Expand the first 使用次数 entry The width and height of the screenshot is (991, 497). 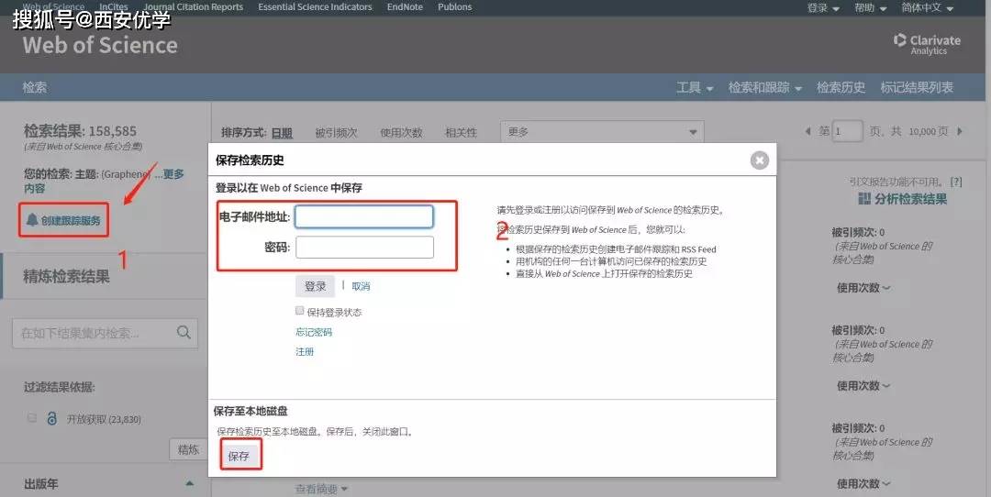point(863,288)
